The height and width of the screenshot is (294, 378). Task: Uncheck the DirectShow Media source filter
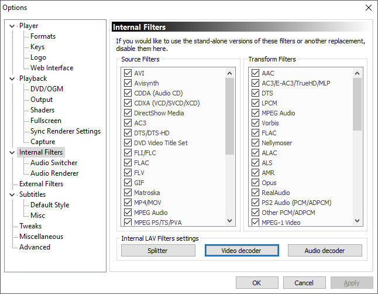[128, 112]
